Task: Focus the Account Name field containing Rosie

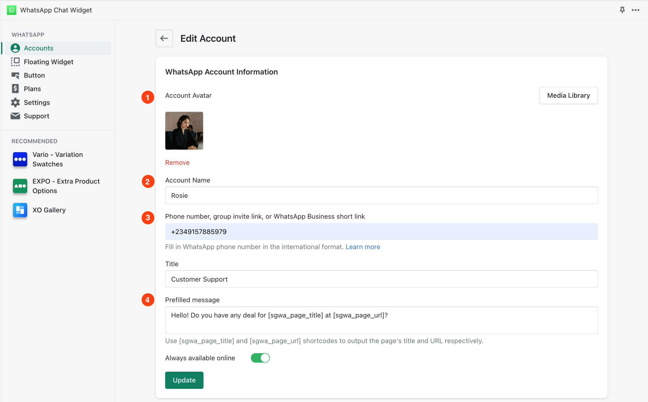Action: pos(381,195)
